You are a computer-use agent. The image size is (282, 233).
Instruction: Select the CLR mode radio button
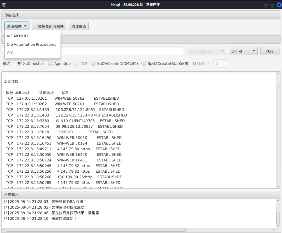coord(77,63)
